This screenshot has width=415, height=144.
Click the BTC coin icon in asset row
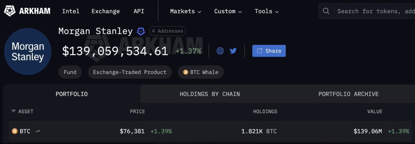[x=15, y=131]
